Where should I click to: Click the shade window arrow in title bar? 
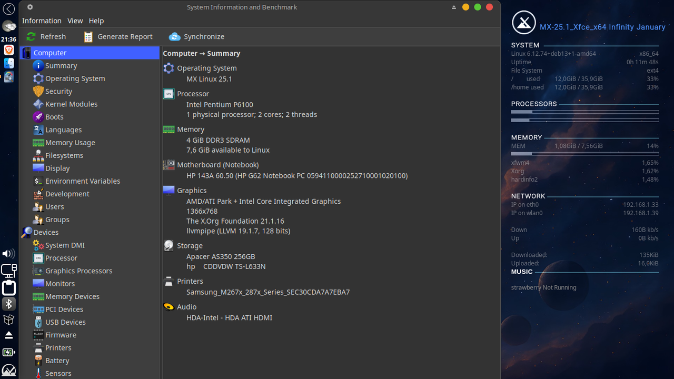454,7
